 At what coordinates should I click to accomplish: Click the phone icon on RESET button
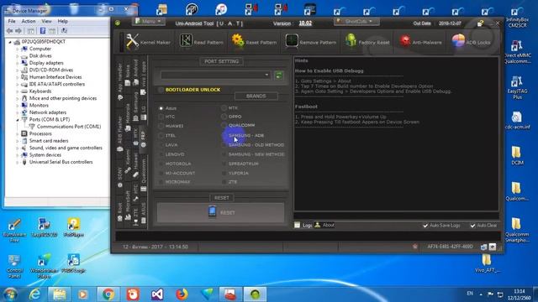click(x=212, y=211)
